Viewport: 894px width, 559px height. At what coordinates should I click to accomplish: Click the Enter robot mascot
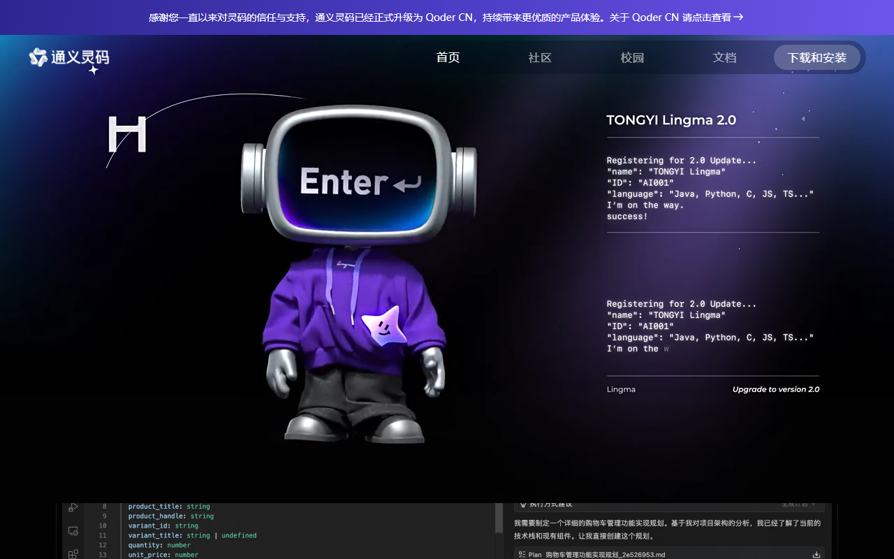click(358, 274)
